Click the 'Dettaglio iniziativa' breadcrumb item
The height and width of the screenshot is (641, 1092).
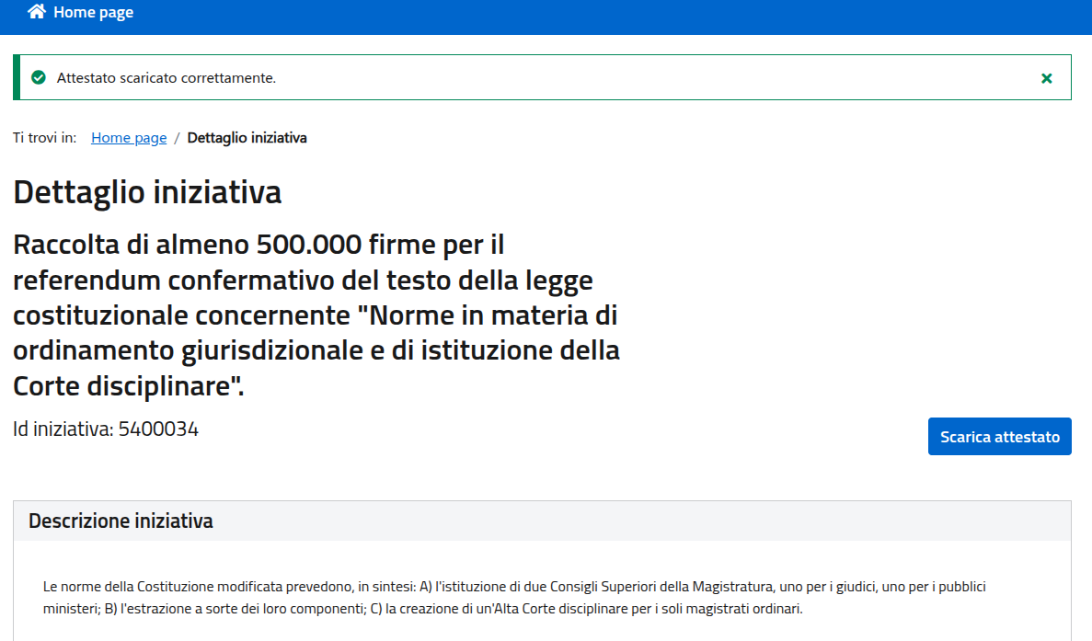click(247, 138)
